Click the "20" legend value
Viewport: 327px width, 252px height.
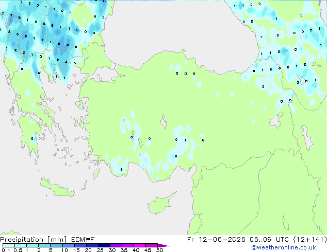(x=88, y=250)
